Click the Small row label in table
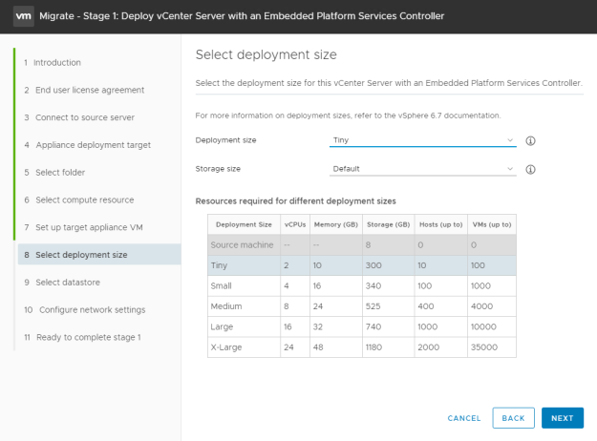Viewport: 597px width, 441px height. point(221,285)
